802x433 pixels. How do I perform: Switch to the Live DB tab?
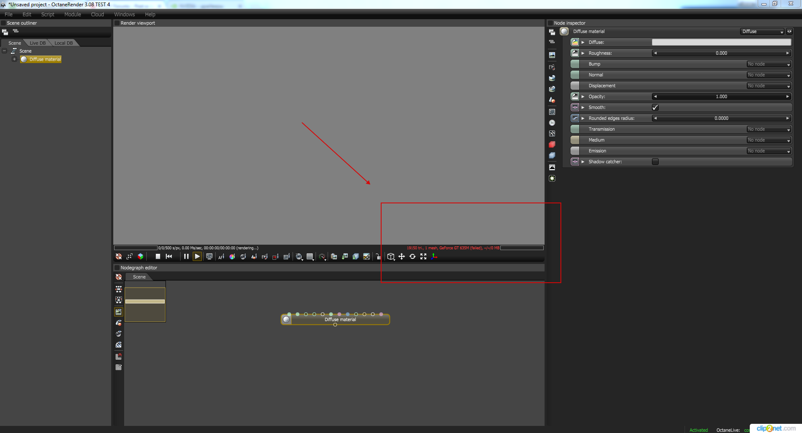click(38, 43)
